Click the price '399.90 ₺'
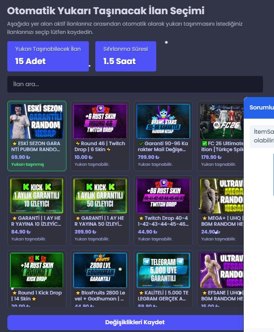Image resolution: width=274 pixels, height=332 pixels. pyautogui.click(x=85, y=232)
